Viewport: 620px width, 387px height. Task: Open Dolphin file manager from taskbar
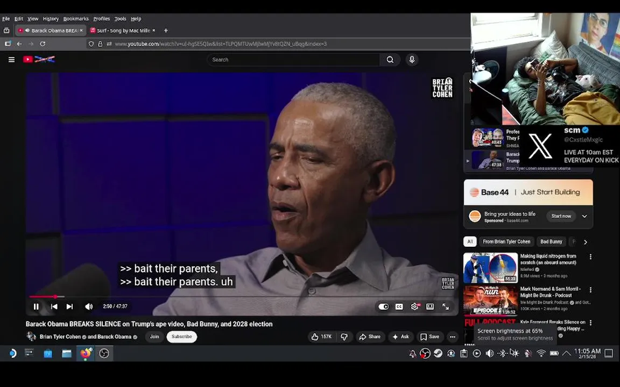pyautogui.click(x=67, y=354)
